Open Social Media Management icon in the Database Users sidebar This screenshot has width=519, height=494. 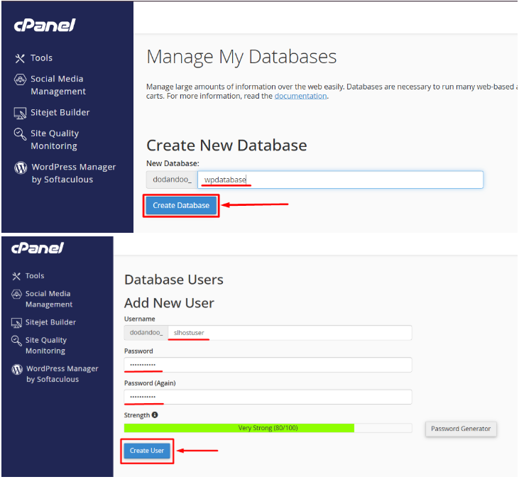pos(16,295)
